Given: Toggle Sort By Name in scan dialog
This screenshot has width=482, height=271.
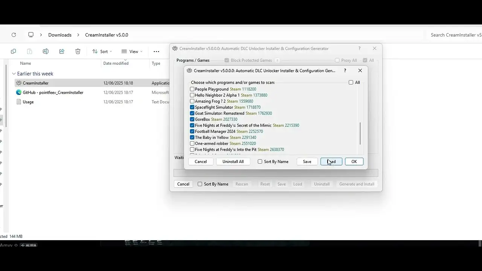Looking at the screenshot, I should click(x=260, y=161).
